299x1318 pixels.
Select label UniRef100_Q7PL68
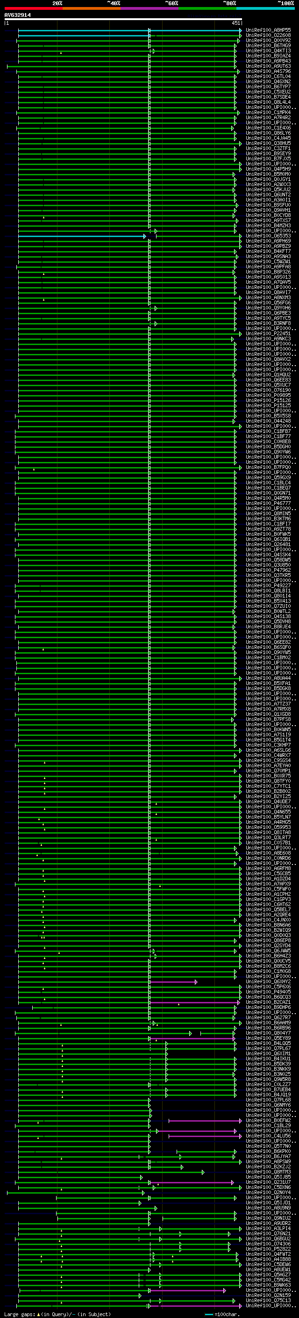coord(268,1100)
